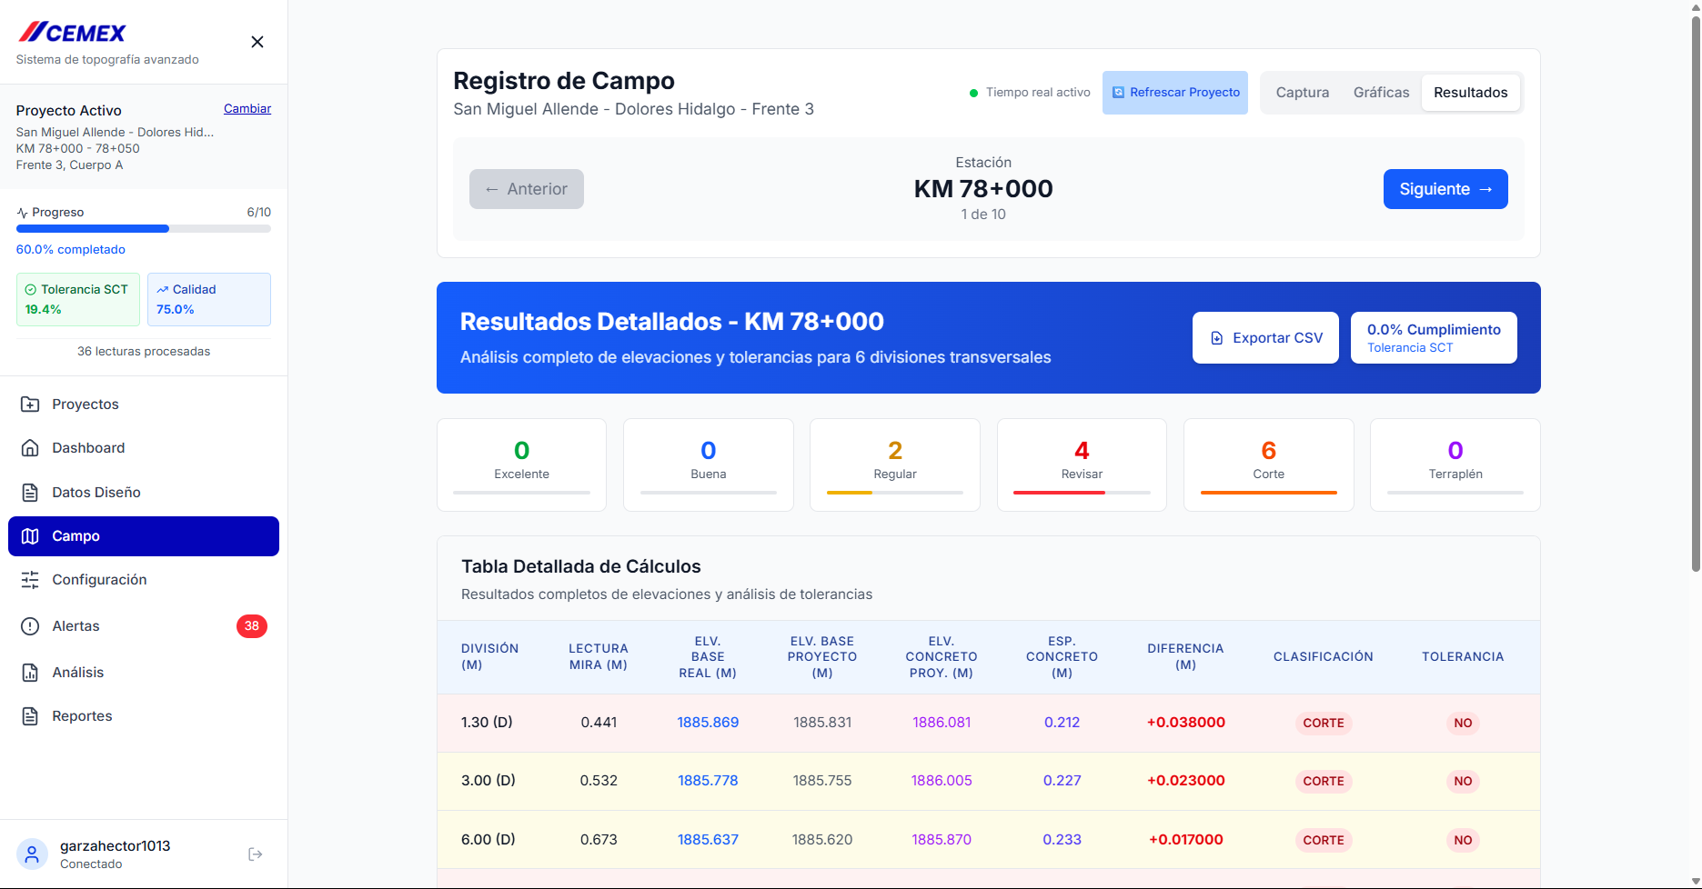Click the Refrescar Proyecto button
Image resolution: width=1702 pixels, height=889 pixels.
(1175, 93)
